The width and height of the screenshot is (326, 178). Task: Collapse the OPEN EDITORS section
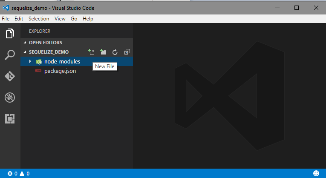click(25, 43)
